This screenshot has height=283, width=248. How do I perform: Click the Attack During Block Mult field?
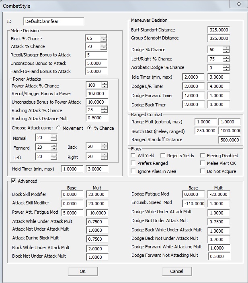(97, 239)
